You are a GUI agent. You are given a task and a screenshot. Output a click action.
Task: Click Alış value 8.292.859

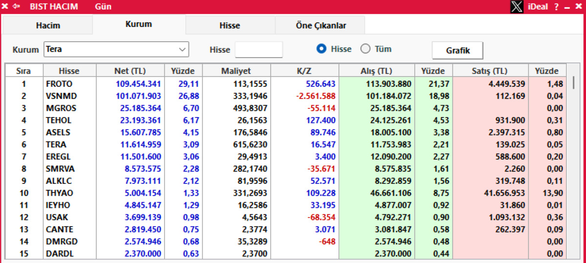pyautogui.click(x=391, y=181)
